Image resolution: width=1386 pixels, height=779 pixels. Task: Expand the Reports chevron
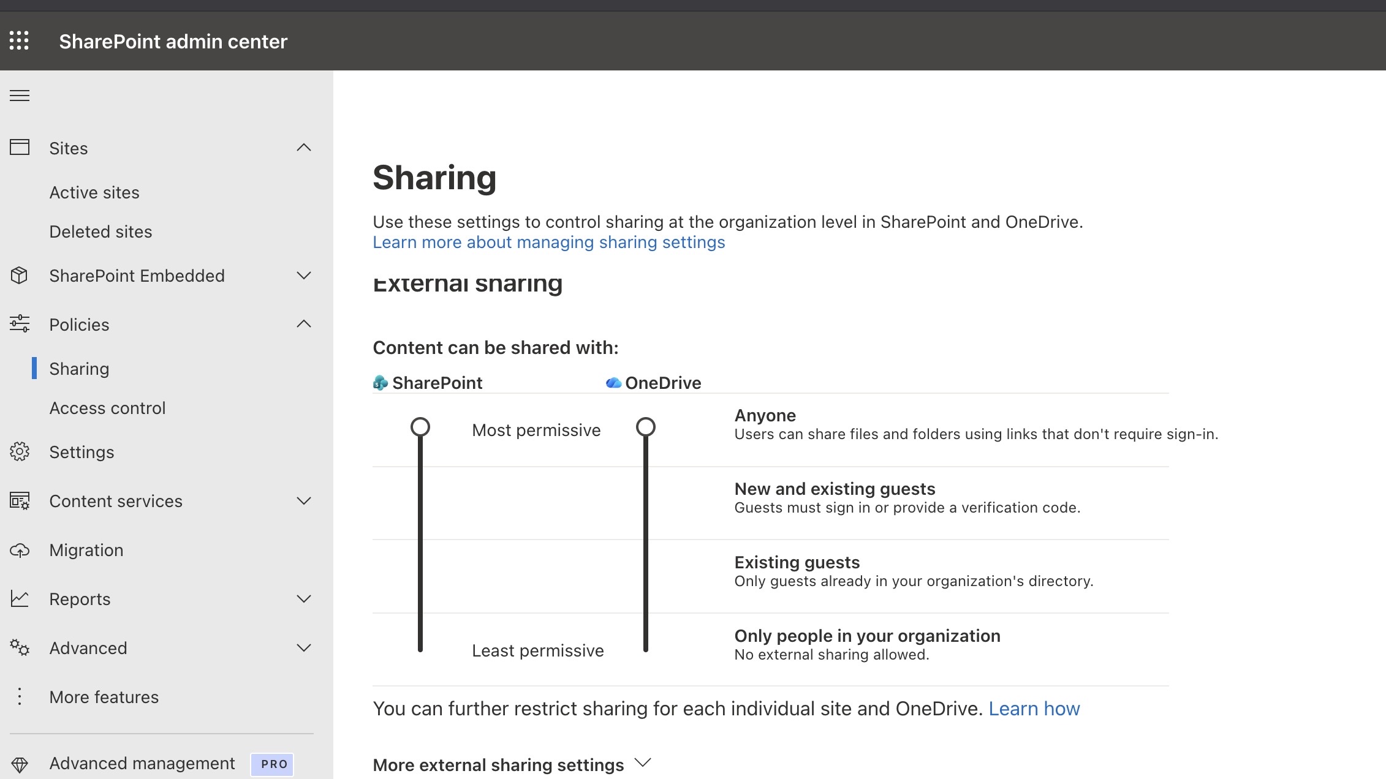tap(304, 598)
